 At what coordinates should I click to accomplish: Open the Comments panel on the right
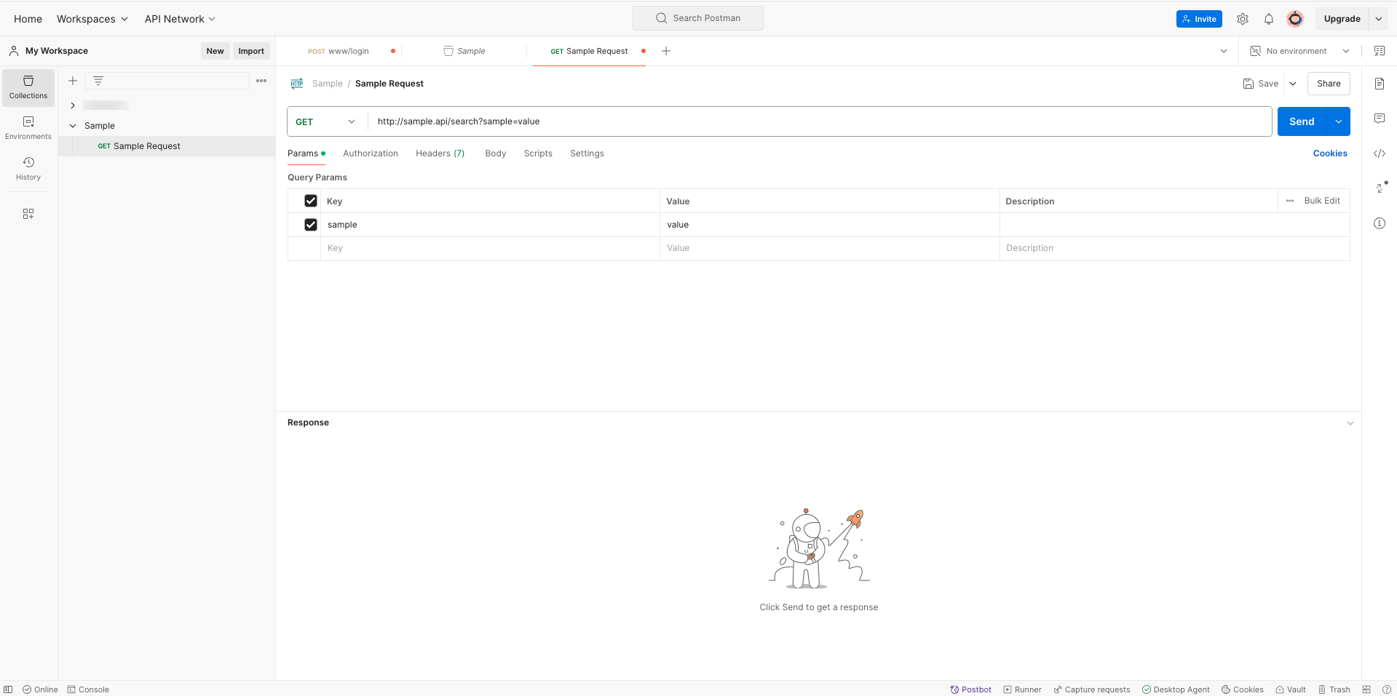[1379, 118]
